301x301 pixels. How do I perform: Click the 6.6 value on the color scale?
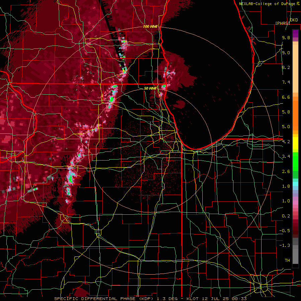point(286,97)
